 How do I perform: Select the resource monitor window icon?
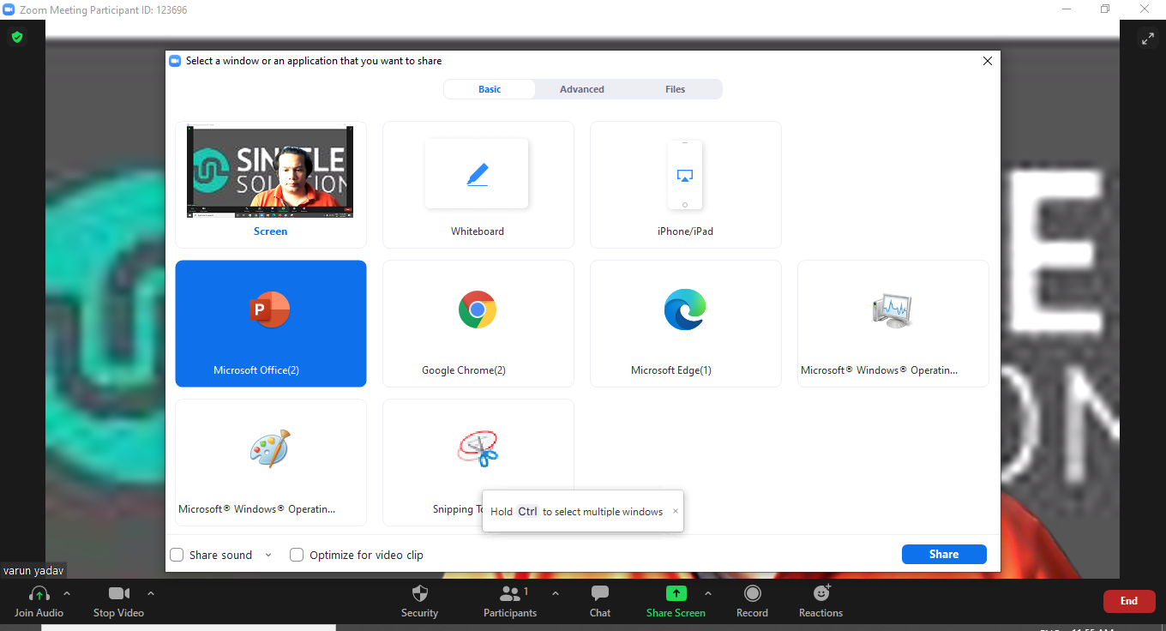893,309
